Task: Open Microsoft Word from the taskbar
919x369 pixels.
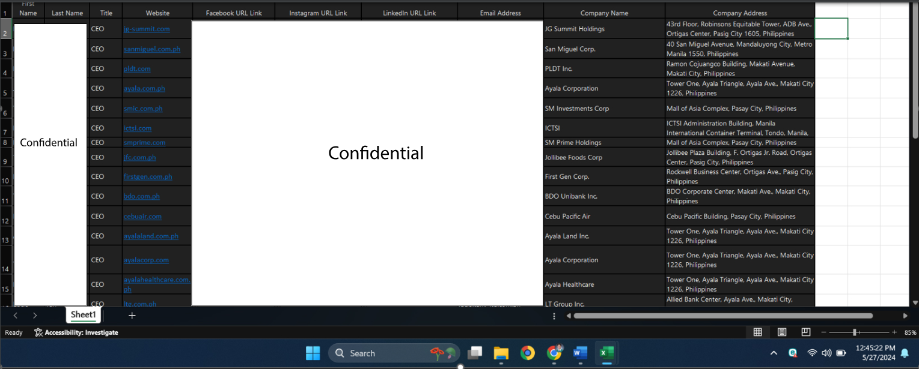Action: [x=580, y=353]
